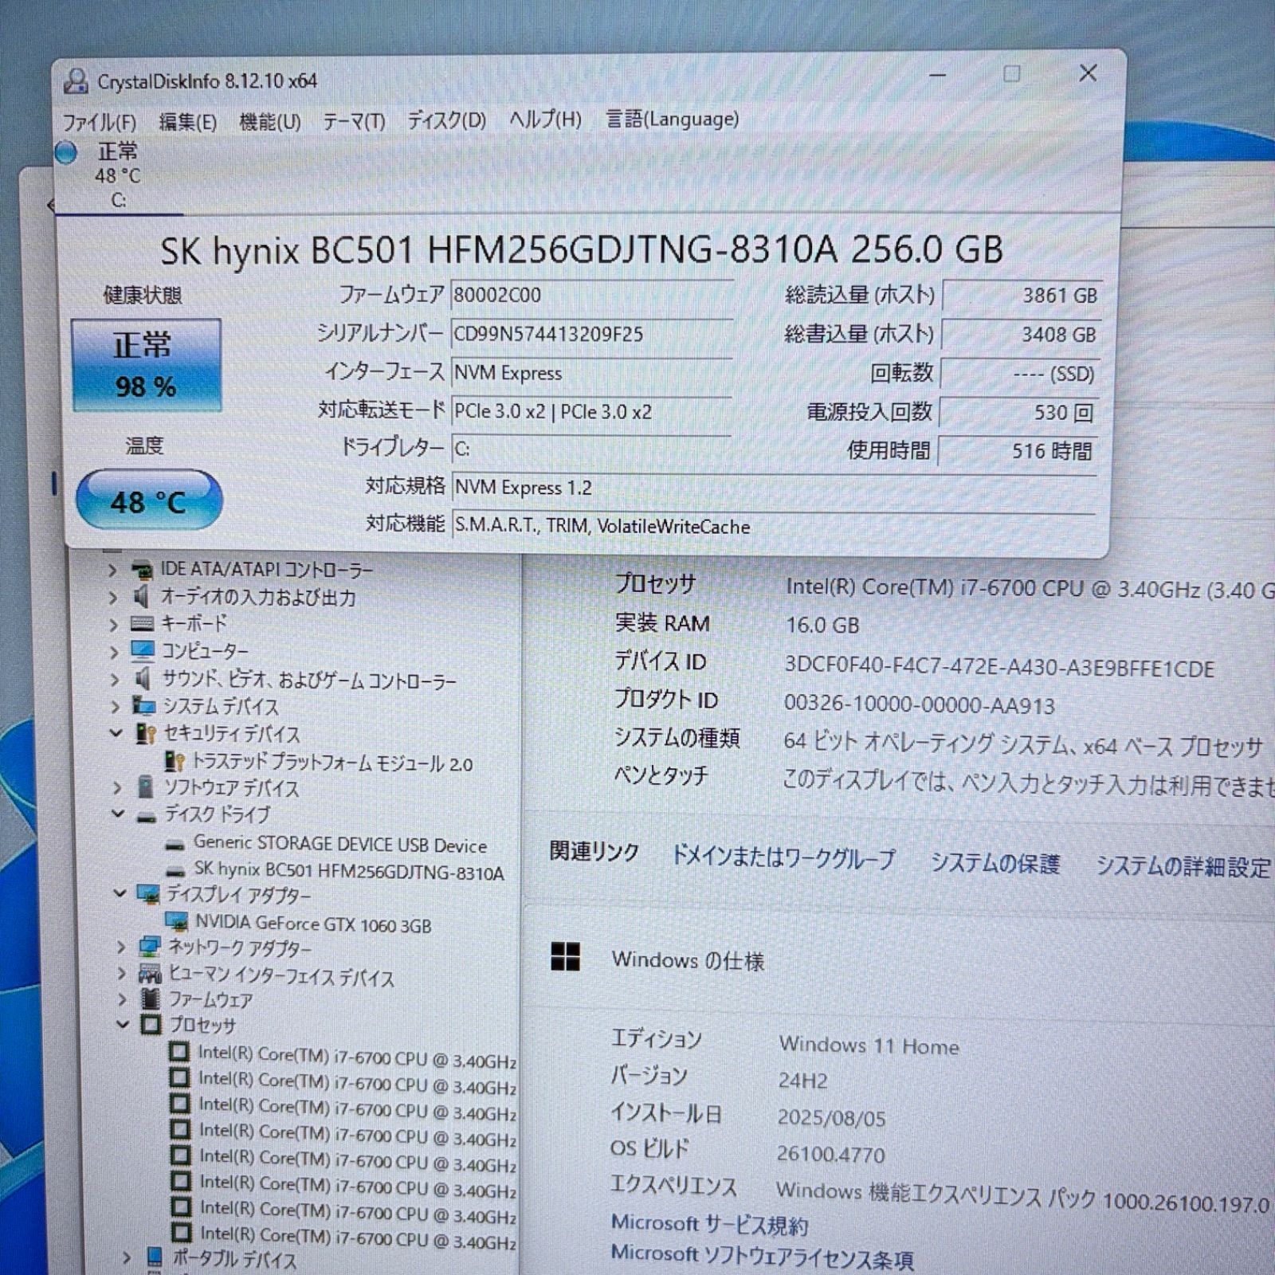The image size is (1275, 1275).
Task: Click the Windows の仕様 logo icon
Action: (x=566, y=957)
